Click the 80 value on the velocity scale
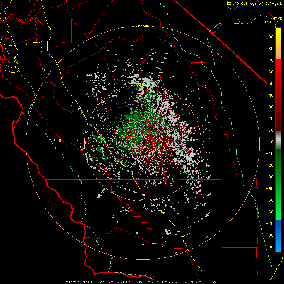Image resolution: width=284 pixels, height=284 pixels. pyautogui.click(x=271, y=48)
